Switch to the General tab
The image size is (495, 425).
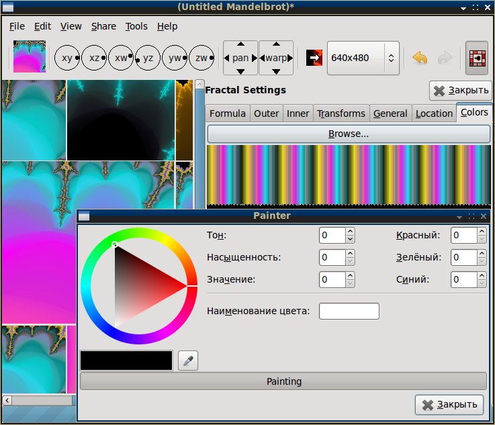390,113
